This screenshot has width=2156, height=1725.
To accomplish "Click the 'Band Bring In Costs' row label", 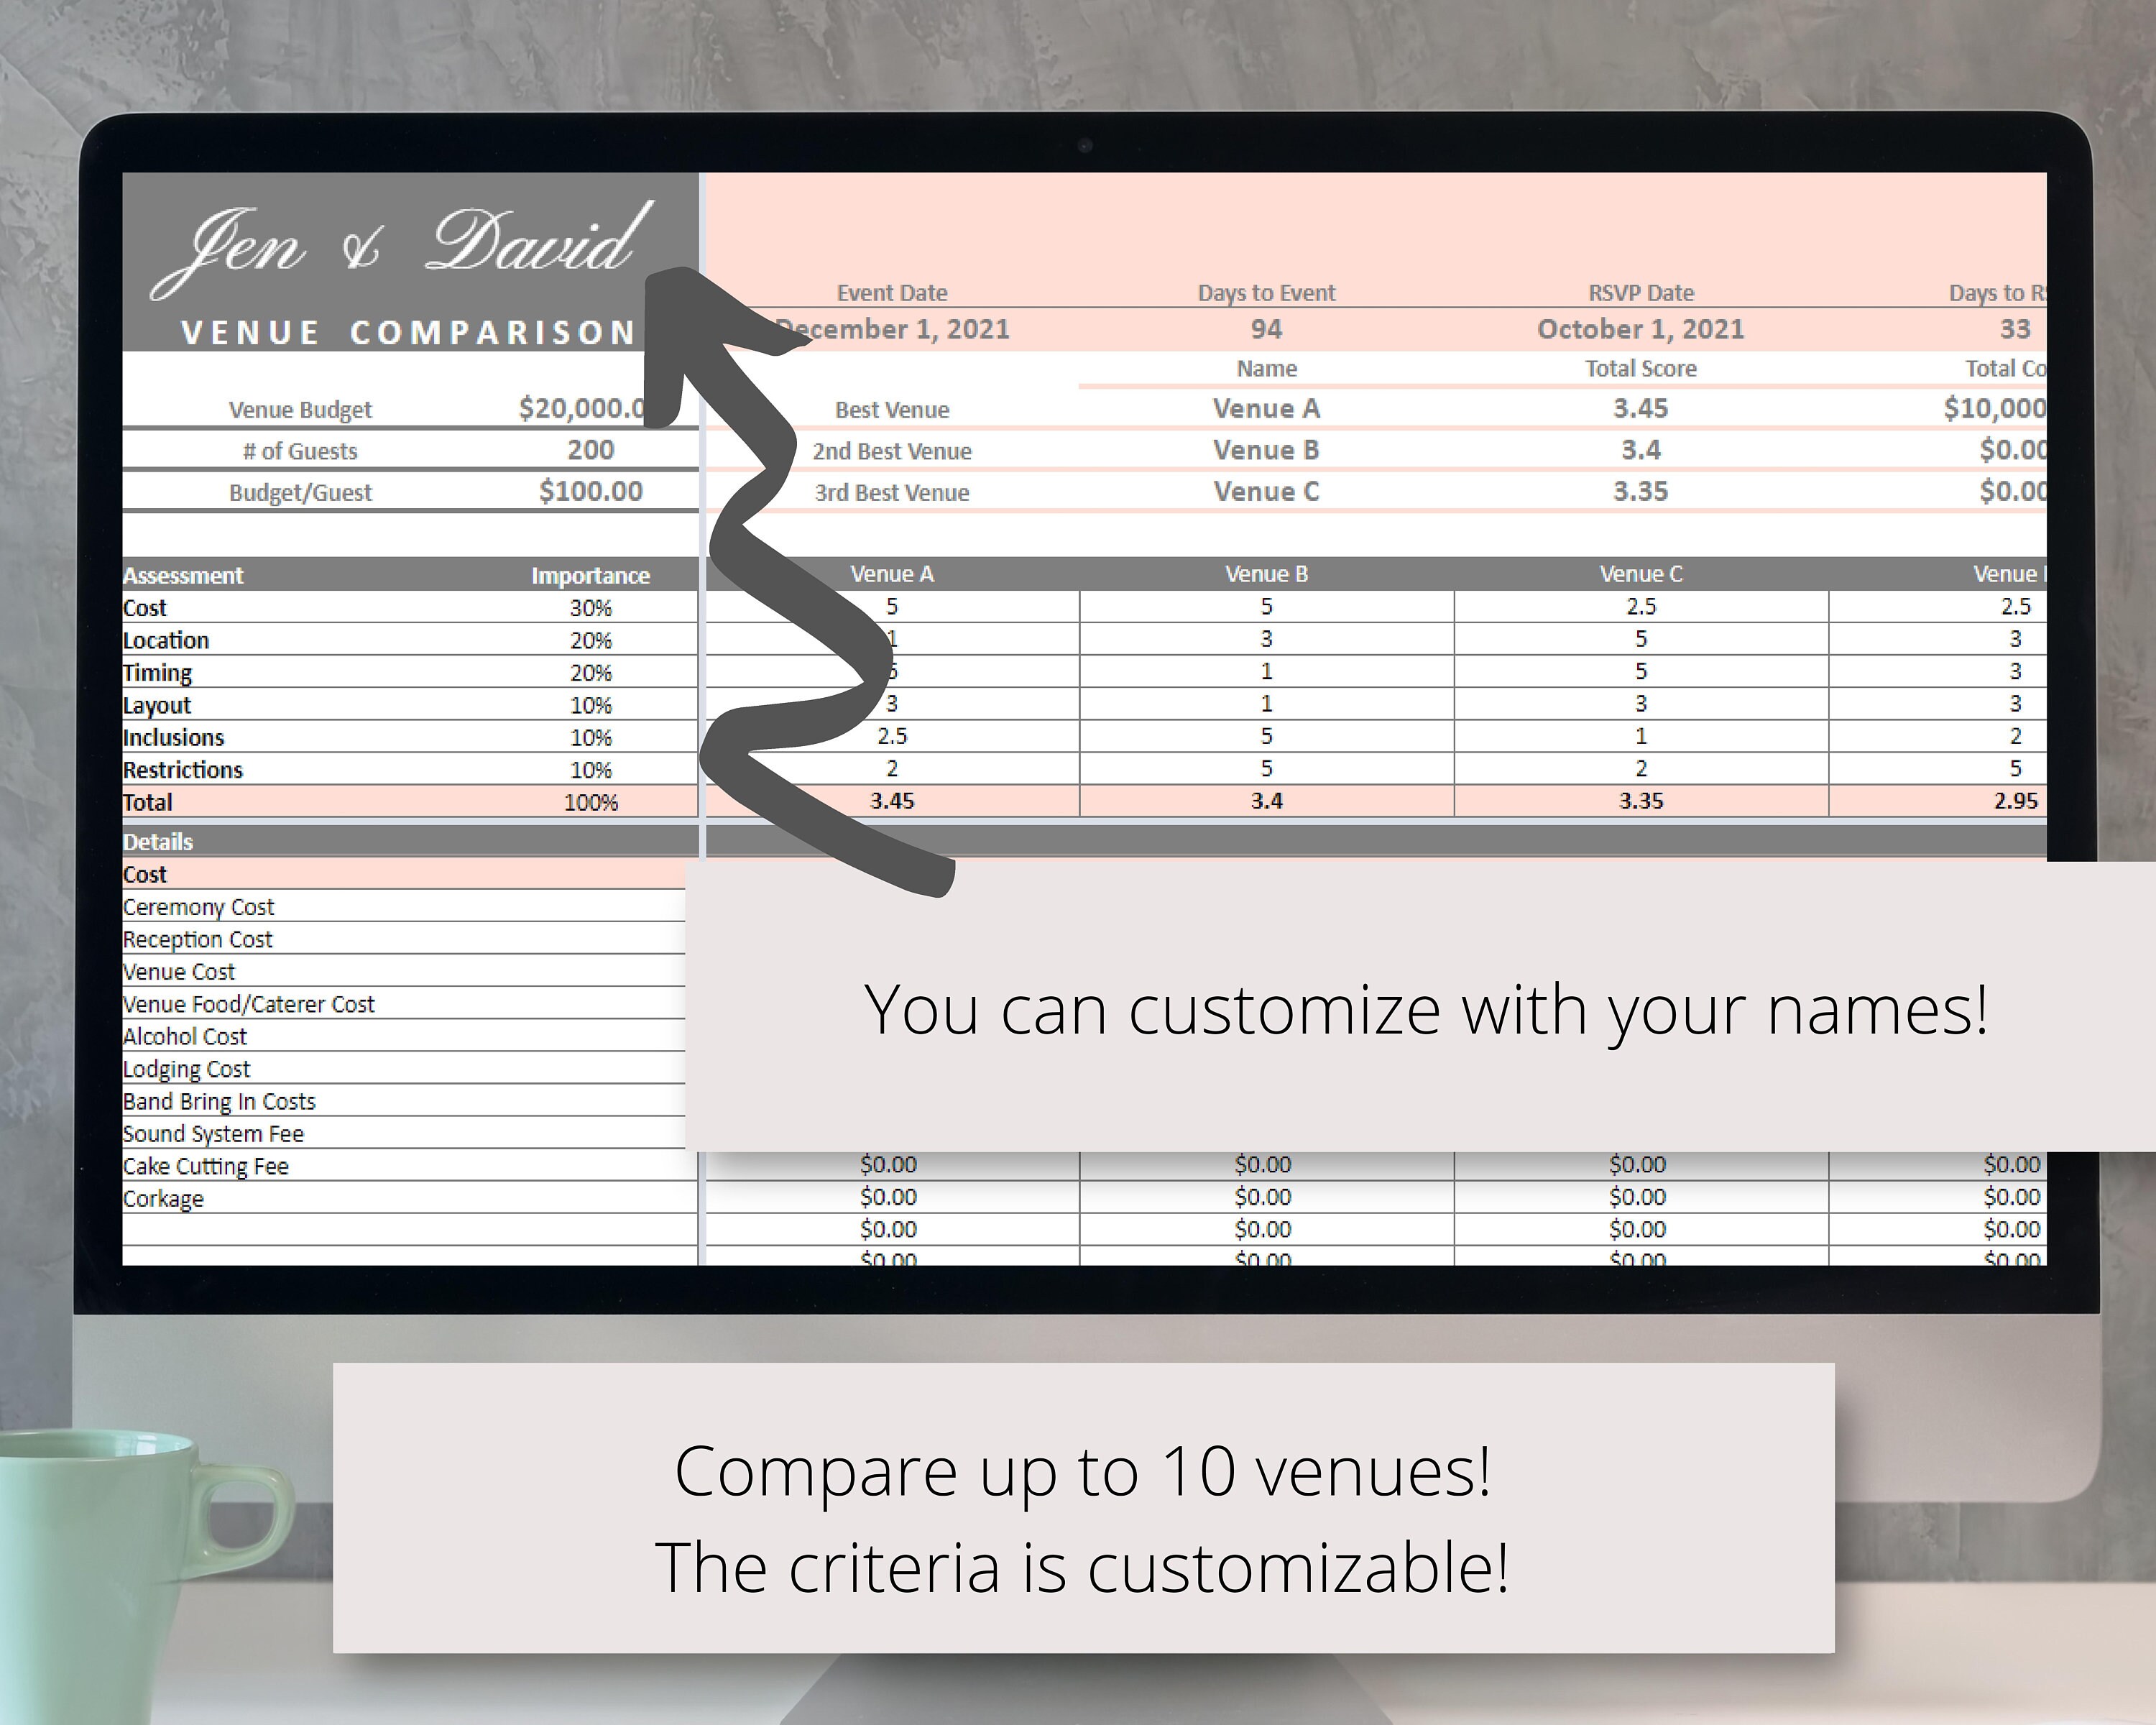I will click(x=219, y=1101).
